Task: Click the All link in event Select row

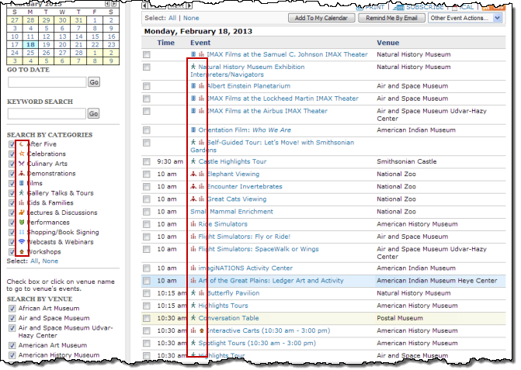Action: click(172, 18)
